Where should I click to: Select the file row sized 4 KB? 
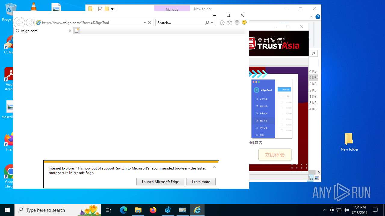(313, 109)
